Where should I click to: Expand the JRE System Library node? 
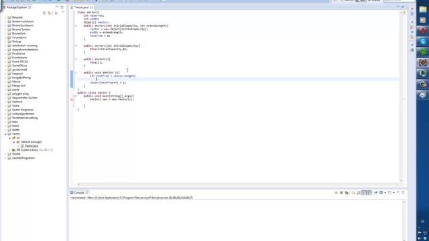pyautogui.click(x=10, y=150)
